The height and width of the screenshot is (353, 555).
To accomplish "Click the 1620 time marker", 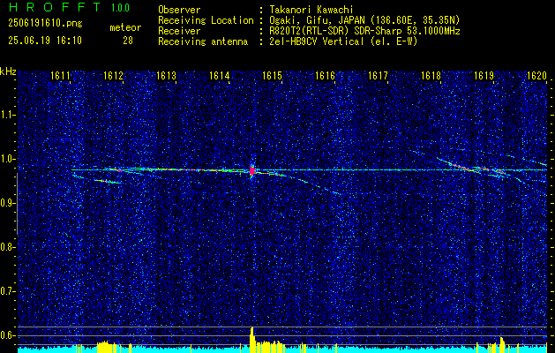I will pyautogui.click(x=536, y=76).
